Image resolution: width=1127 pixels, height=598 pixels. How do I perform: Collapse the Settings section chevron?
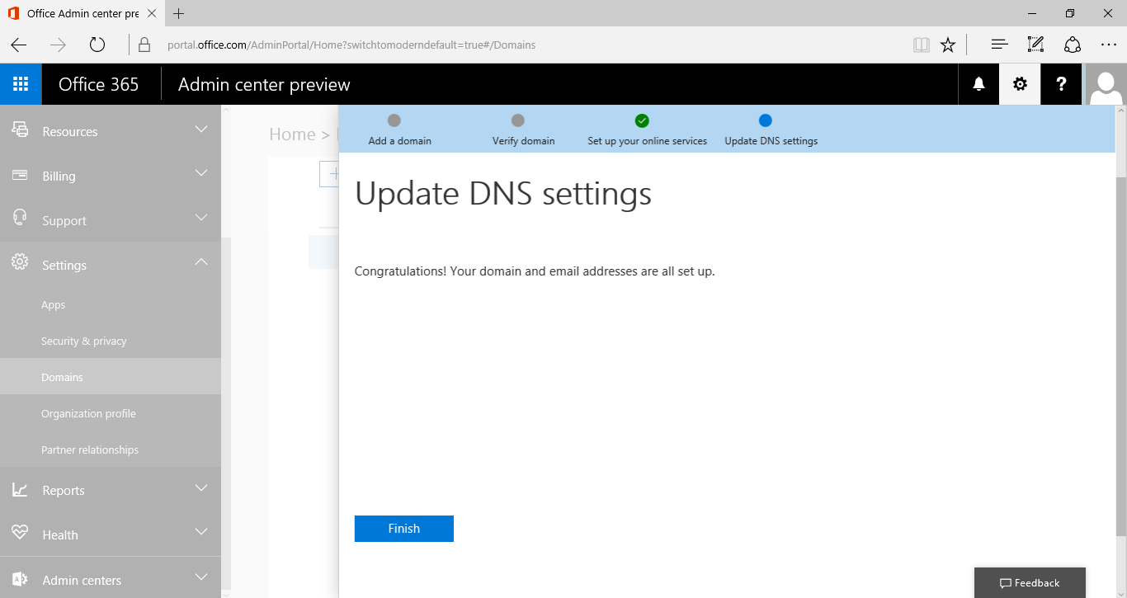coord(201,262)
